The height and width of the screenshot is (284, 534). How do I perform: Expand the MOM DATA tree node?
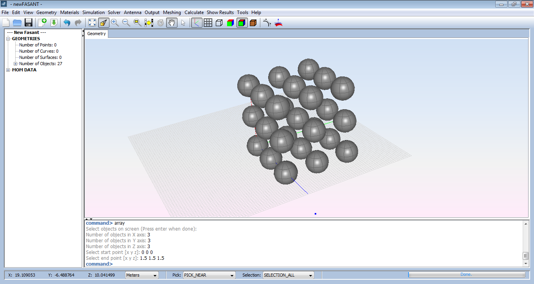(8, 70)
